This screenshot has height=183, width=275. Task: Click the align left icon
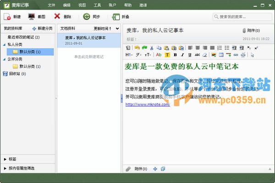[x=190, y=48]
